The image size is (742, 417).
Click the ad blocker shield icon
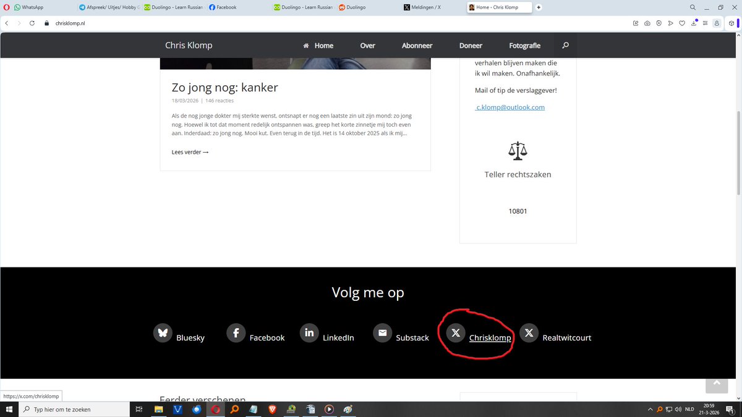coord(659,23)
